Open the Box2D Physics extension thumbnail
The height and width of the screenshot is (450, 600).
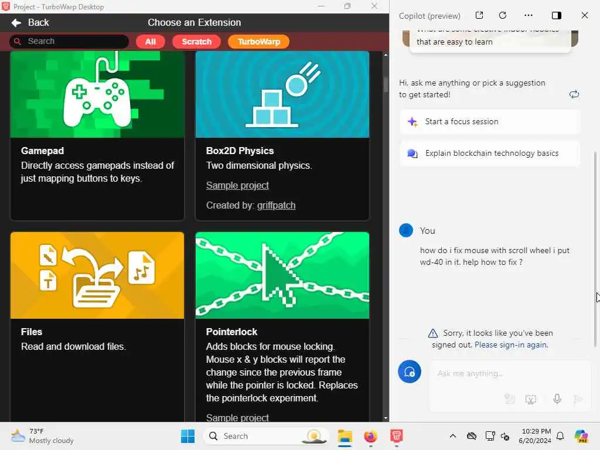click(x=282, y=94)
